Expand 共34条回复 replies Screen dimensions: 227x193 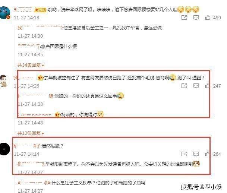[31, 65]
